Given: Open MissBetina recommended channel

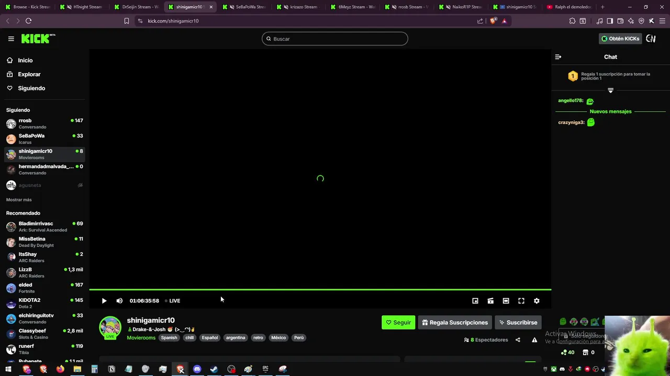Looking at the screenshot, I should pyautogui.click(x=44, y=242).
